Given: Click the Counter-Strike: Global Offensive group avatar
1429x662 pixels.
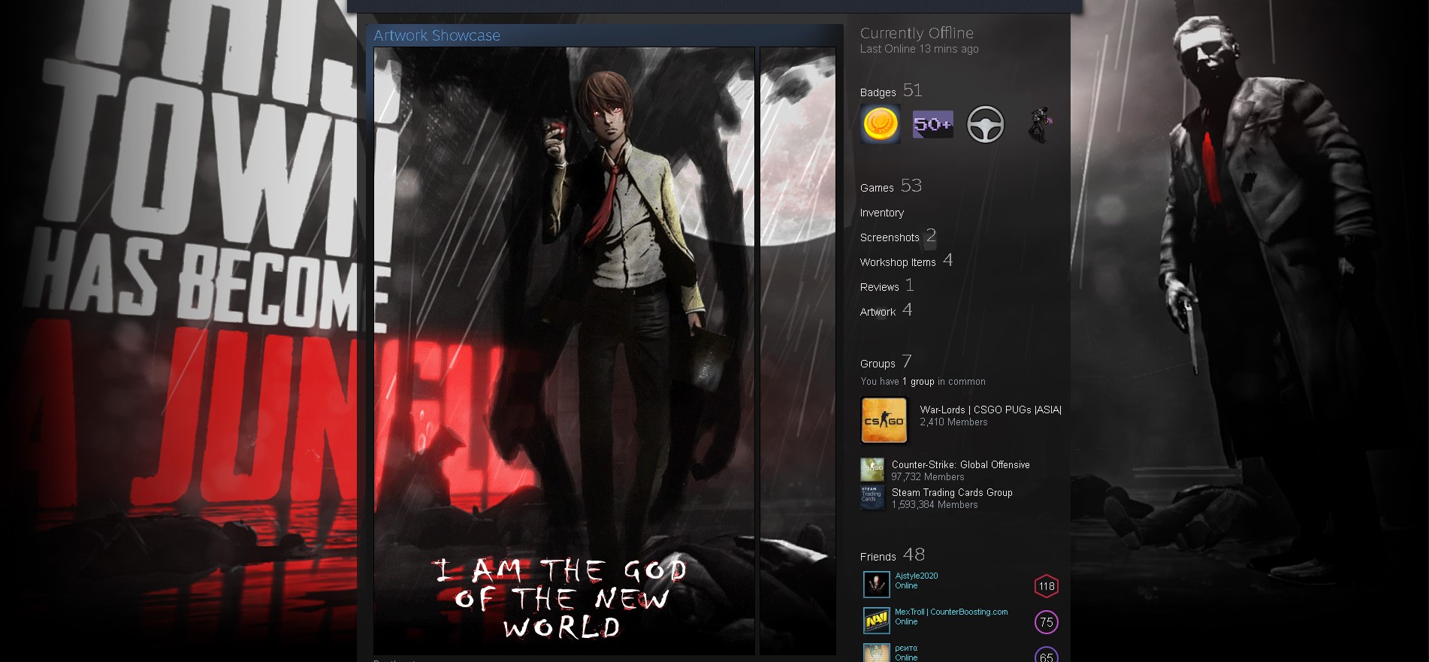Looking at the screenshot, I should click(872, 470).
